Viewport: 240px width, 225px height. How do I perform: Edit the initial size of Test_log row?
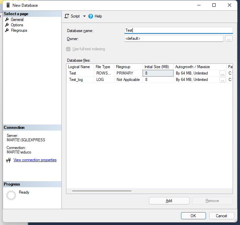pyautogui.click(x=158, y=80)
